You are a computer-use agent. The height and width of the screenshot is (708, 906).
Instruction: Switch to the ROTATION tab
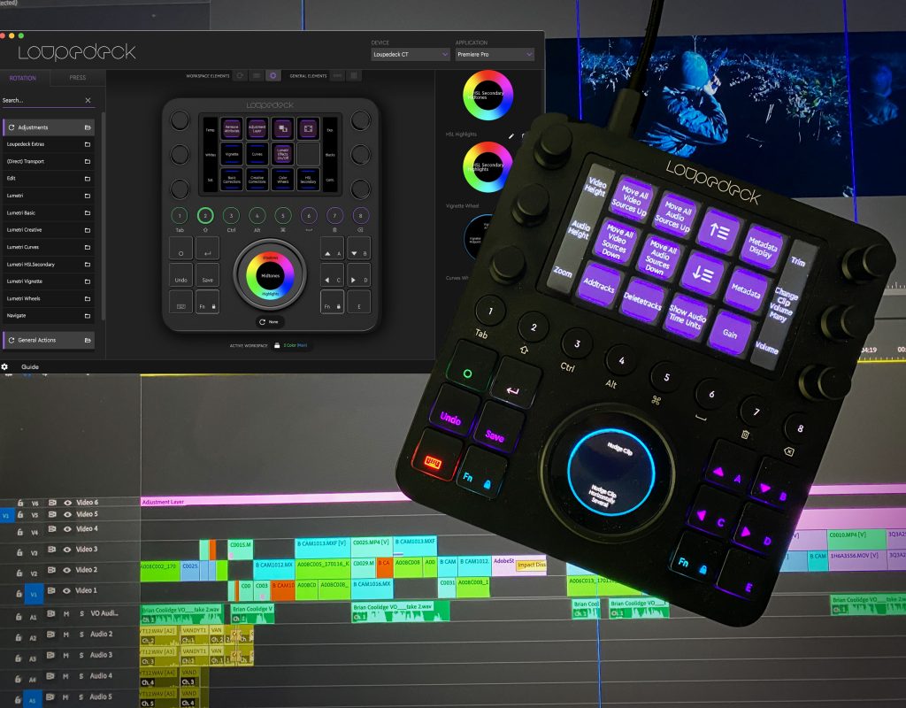point(23,78)
